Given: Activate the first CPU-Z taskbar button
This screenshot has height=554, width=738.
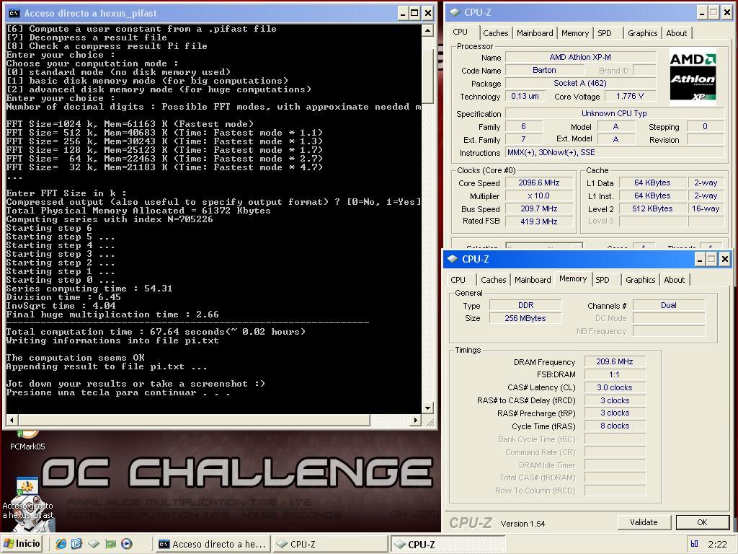Looking at the screenshot, I should [330, 544].
